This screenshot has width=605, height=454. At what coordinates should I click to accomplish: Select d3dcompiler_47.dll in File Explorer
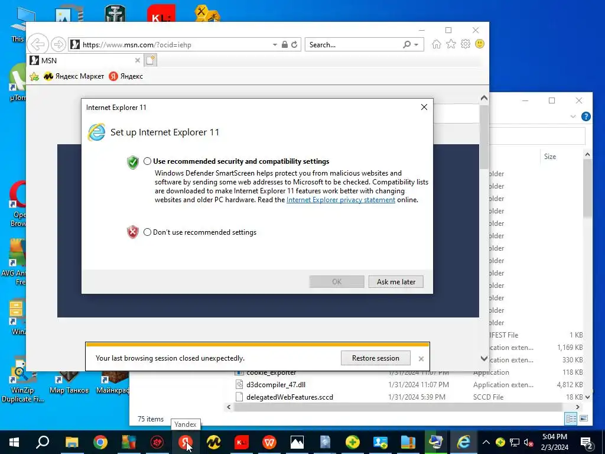point(276,384)
